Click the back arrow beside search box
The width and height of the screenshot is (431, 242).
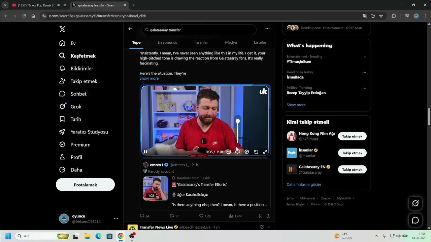130,29
